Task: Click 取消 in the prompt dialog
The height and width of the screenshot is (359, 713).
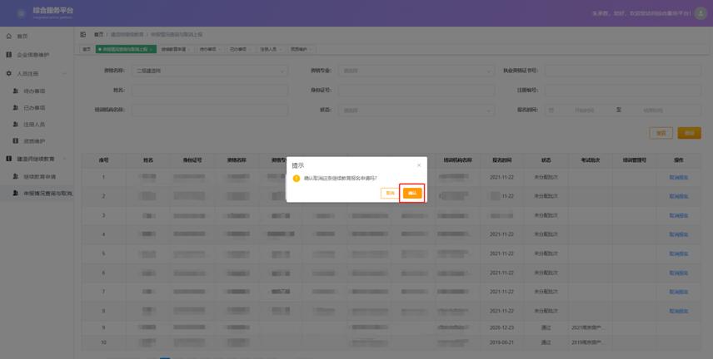Action: (390, 193)
